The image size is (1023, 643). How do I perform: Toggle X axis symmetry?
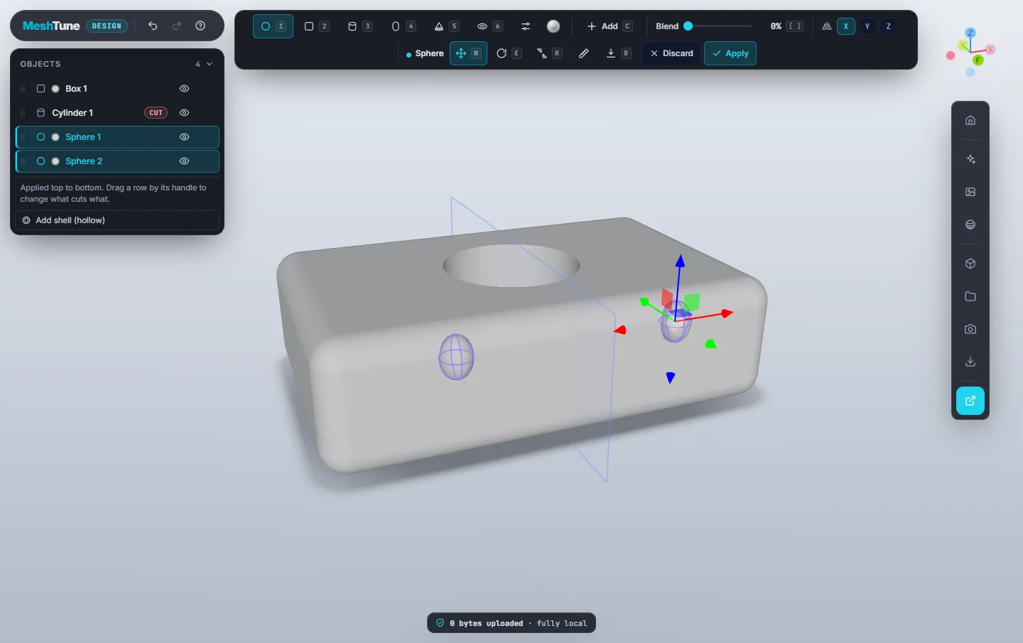pyautogui.click(x=845, y=26)
